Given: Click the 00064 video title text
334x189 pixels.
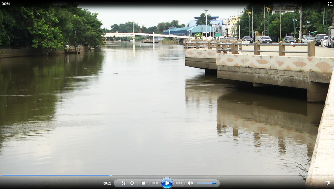Looking at the screenshot, I should point(6,4).
